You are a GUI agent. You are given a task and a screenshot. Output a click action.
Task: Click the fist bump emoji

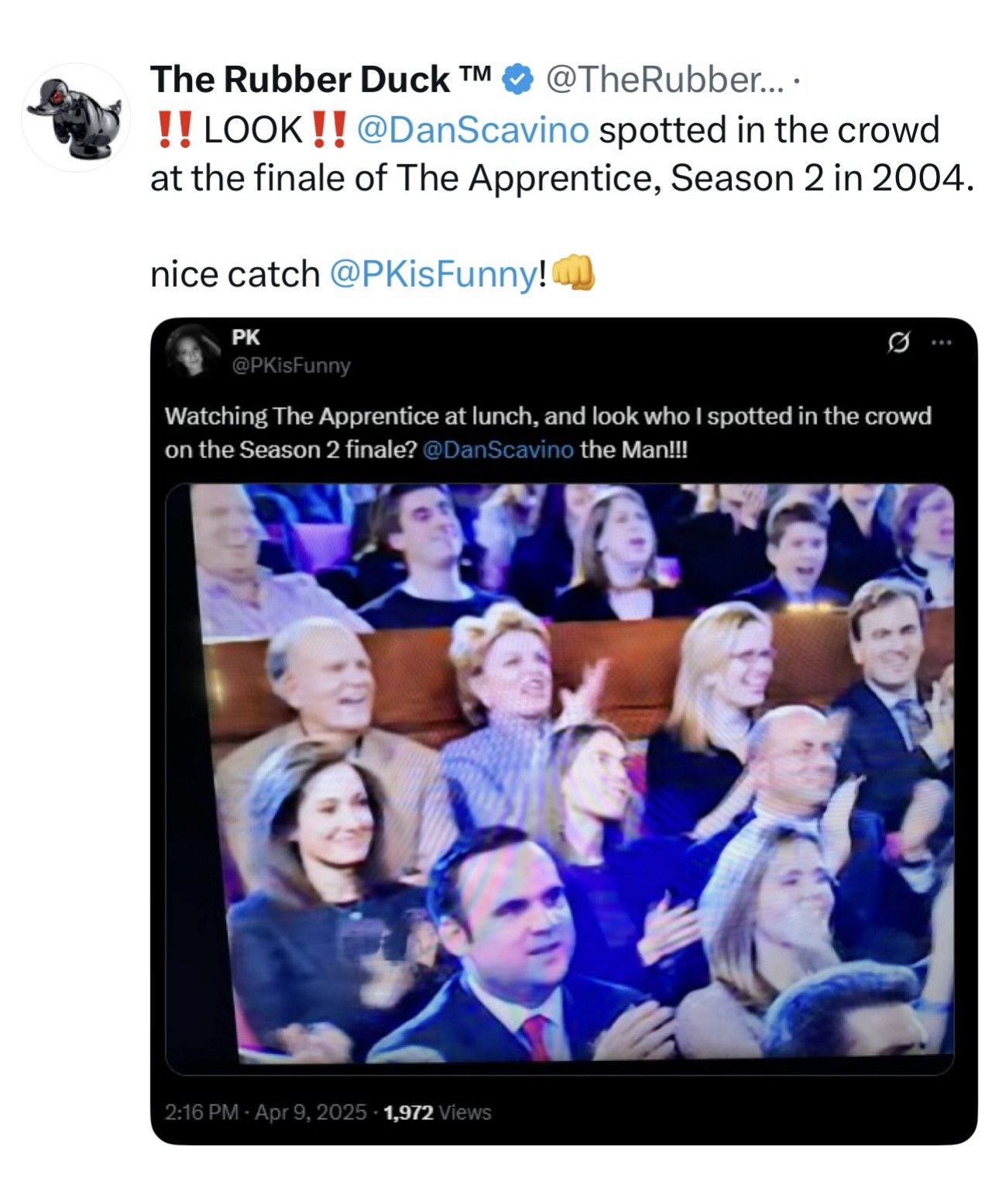[574, 273]
